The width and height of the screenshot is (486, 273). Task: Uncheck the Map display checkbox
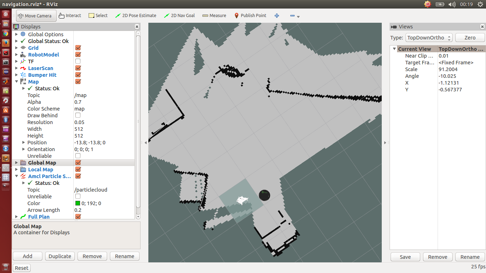78,81
